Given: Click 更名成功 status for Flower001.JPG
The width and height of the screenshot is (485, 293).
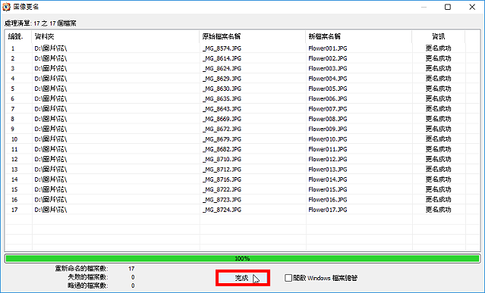Looking at the screenshot, I should (x=438, y=48).
